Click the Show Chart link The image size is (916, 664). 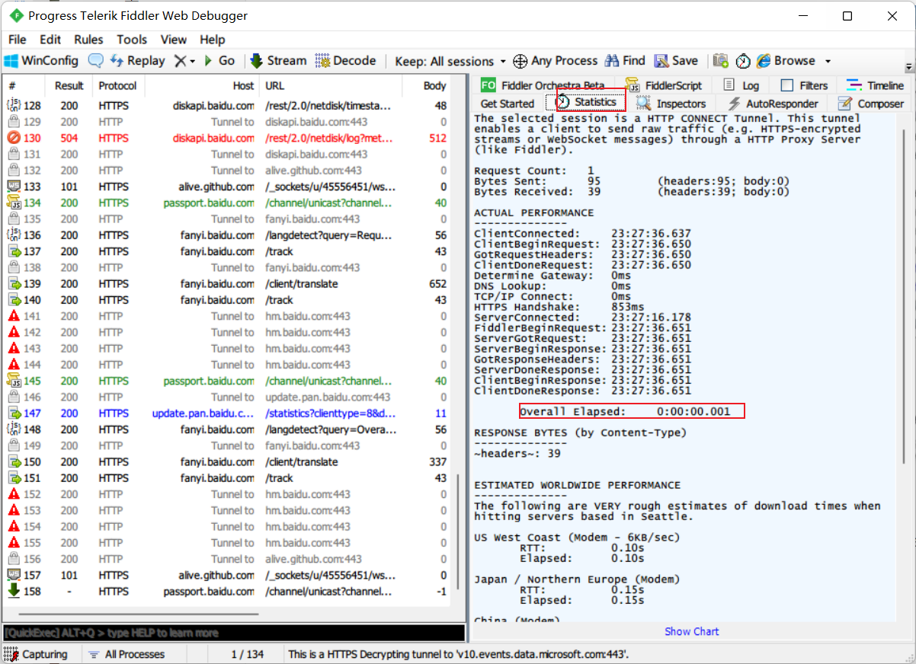[x=691, y=631]
